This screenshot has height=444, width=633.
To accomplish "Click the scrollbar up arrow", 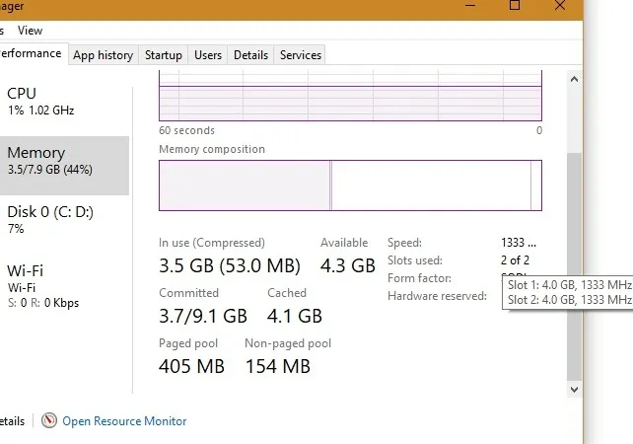I will point(574,79).
